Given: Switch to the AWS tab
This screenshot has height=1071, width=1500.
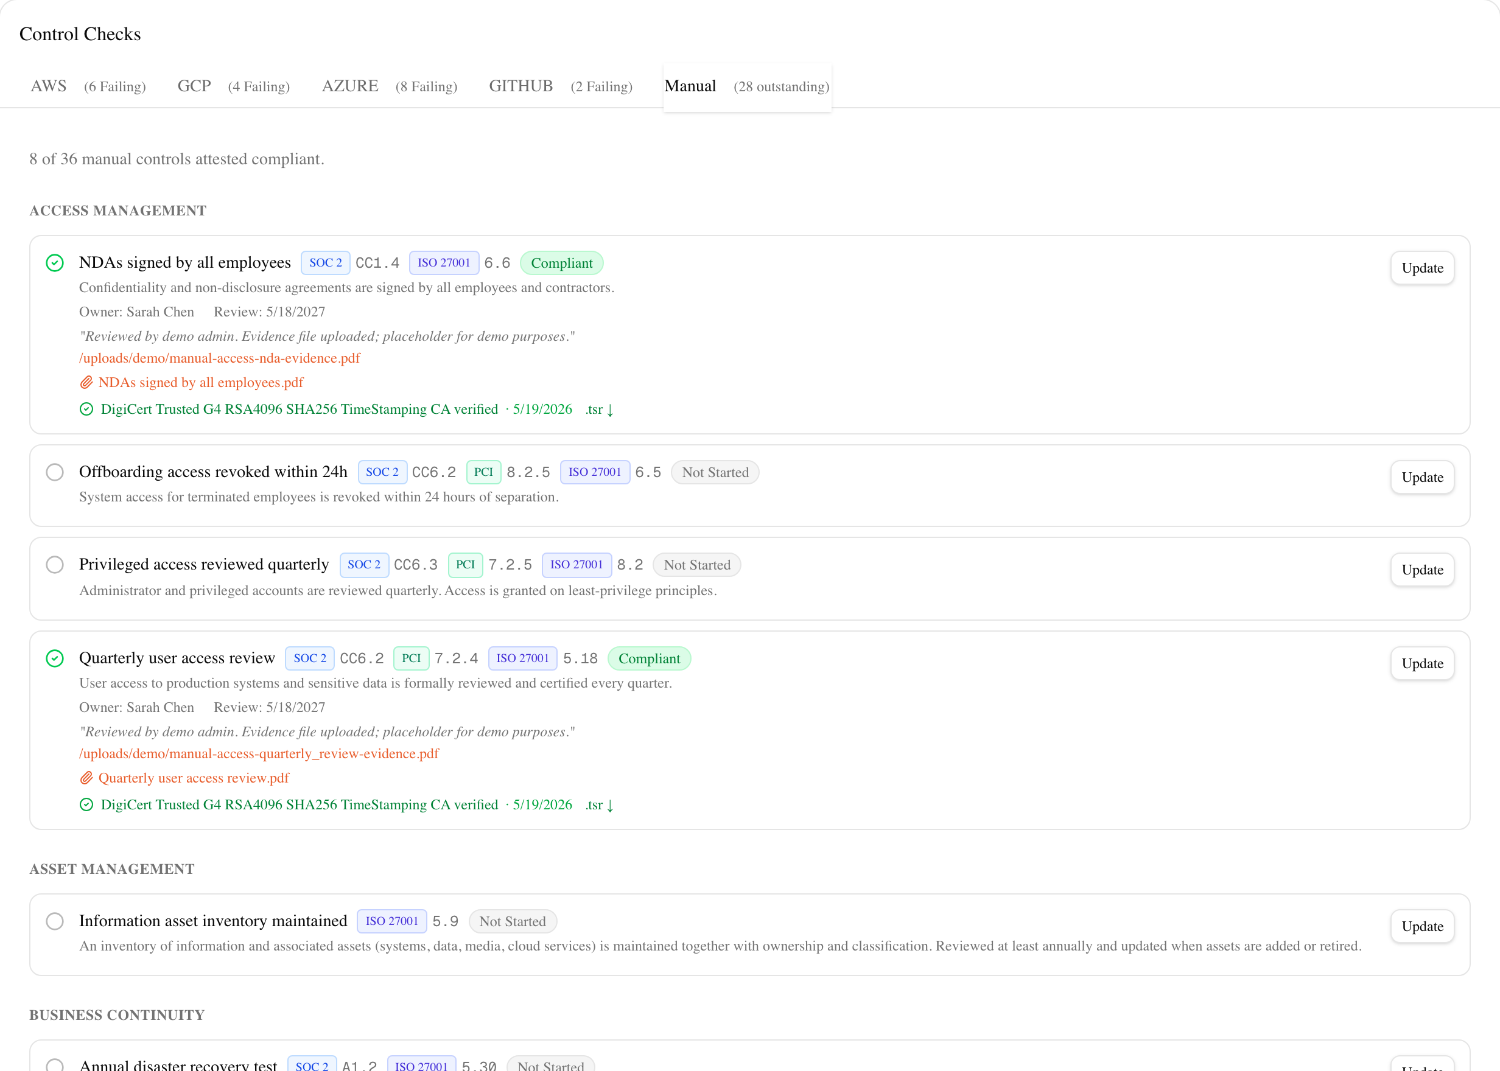Looking at the screenshot, I should point(88,86).
